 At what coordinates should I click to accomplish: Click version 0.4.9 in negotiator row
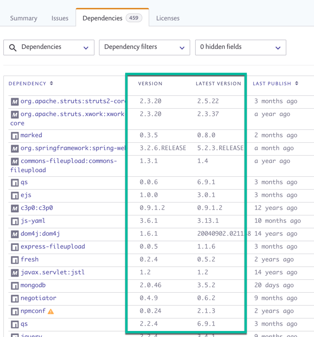149,298
